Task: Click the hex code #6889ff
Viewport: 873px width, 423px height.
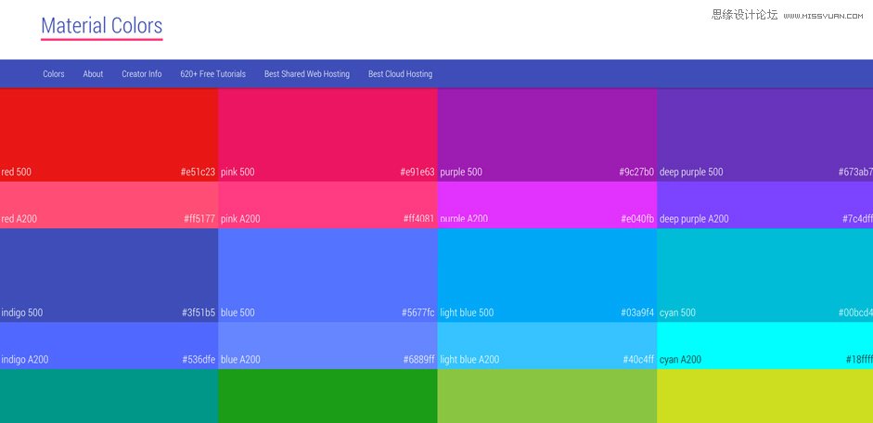Action: coord(418,360)
